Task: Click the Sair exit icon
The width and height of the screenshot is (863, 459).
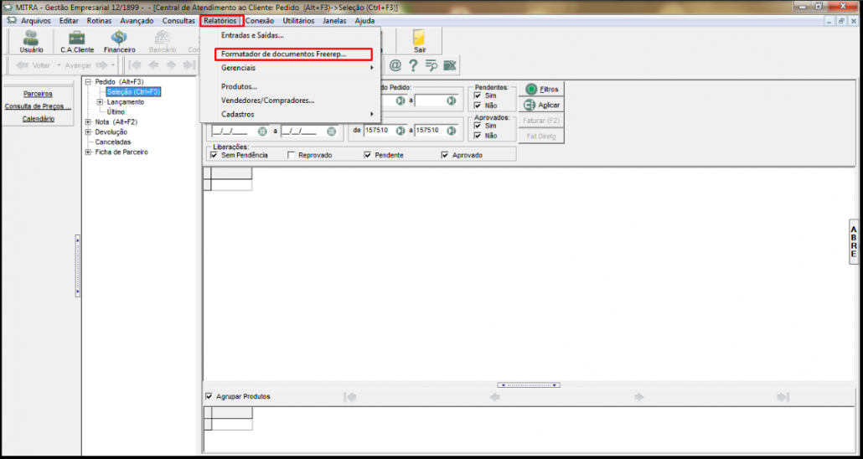Action: pyautogui.click(x=420, y=40)
